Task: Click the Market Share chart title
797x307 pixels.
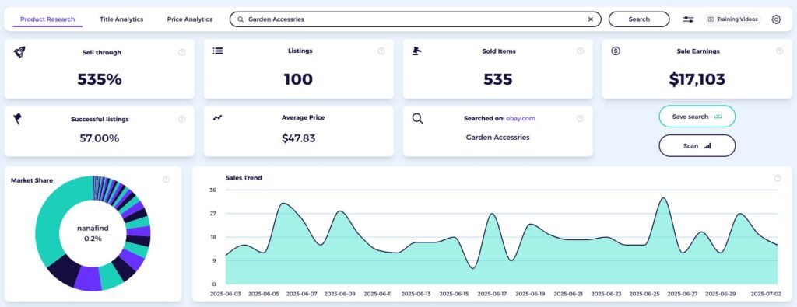Action: pos(31,180)
